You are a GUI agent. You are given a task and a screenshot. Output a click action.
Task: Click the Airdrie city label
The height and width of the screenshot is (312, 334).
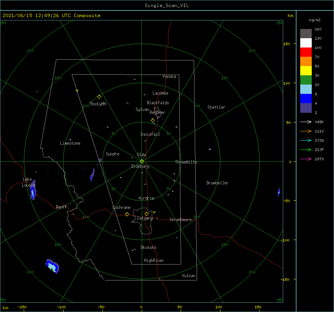point(146,198)
